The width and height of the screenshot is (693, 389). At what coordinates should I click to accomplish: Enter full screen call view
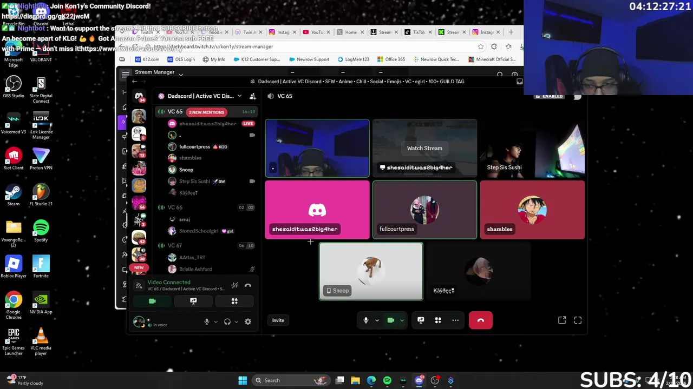tap(578, 320)
